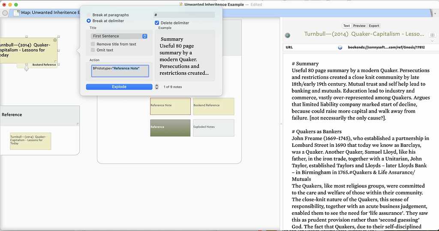
Task: Click the URL attribute label
Action: (289, 47)
